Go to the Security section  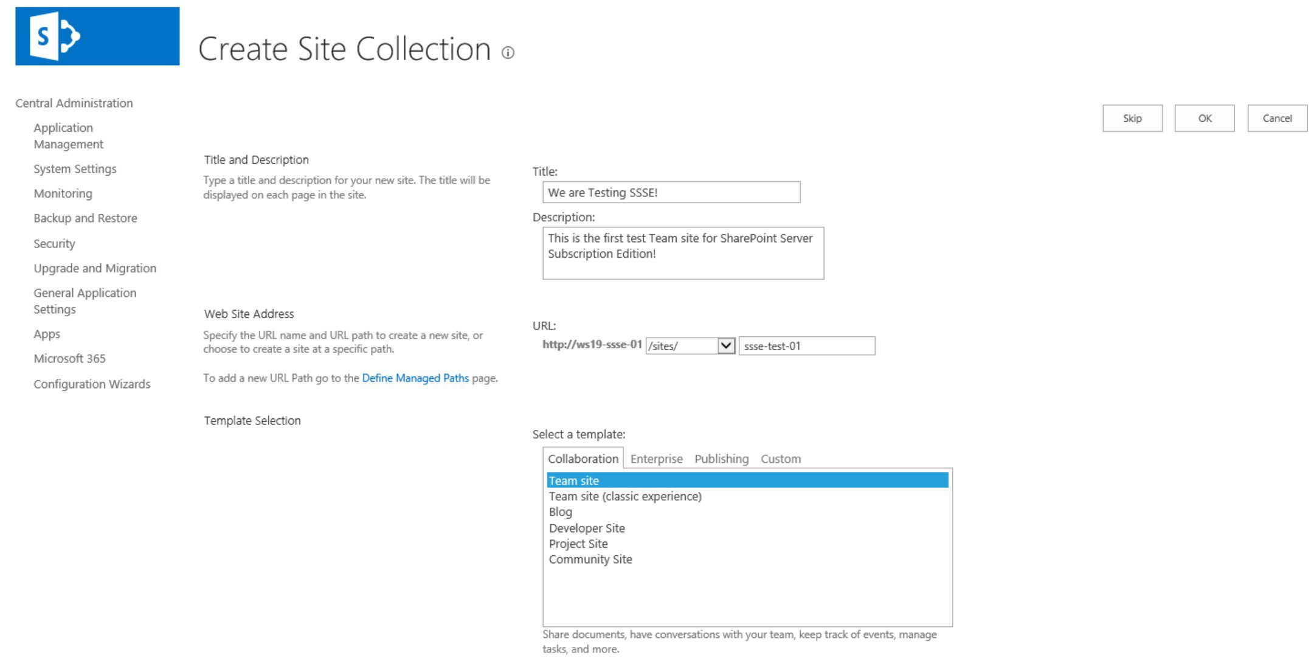[x=54, y=244]
